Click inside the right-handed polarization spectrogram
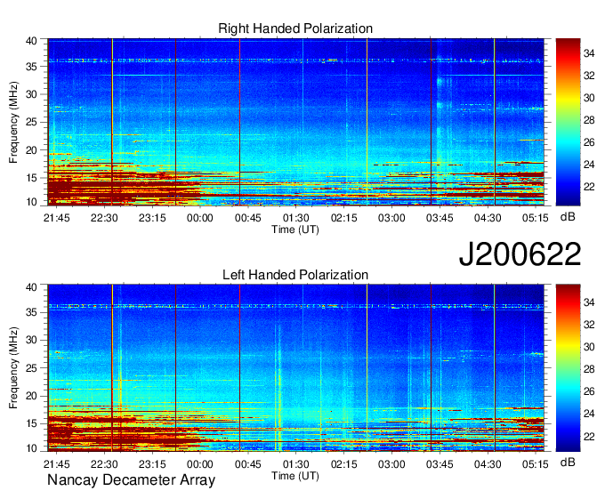605x491 pixels. (x=296, y=122)
